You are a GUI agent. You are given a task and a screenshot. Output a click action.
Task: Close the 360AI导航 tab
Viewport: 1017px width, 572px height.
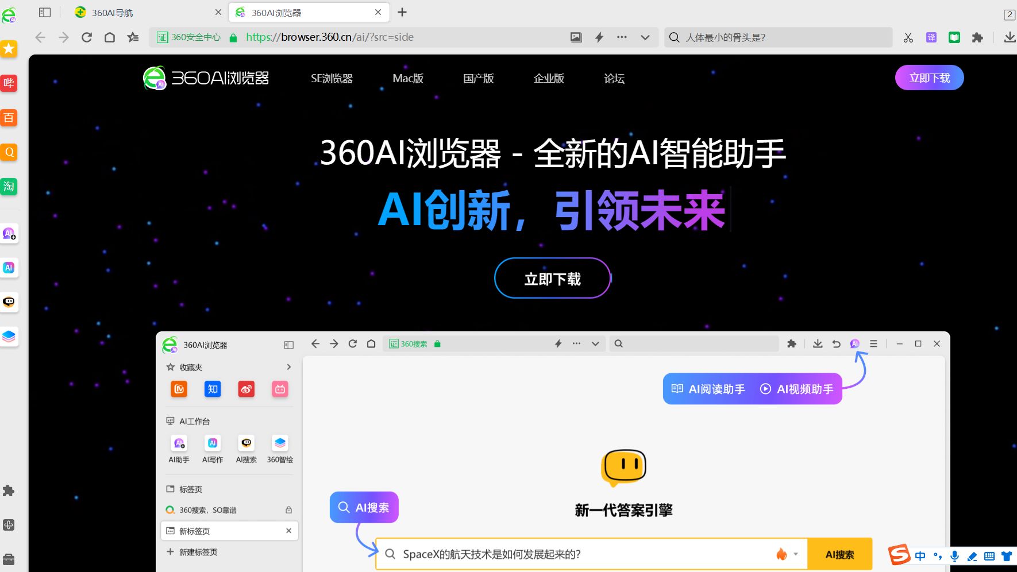click(218, 12)
